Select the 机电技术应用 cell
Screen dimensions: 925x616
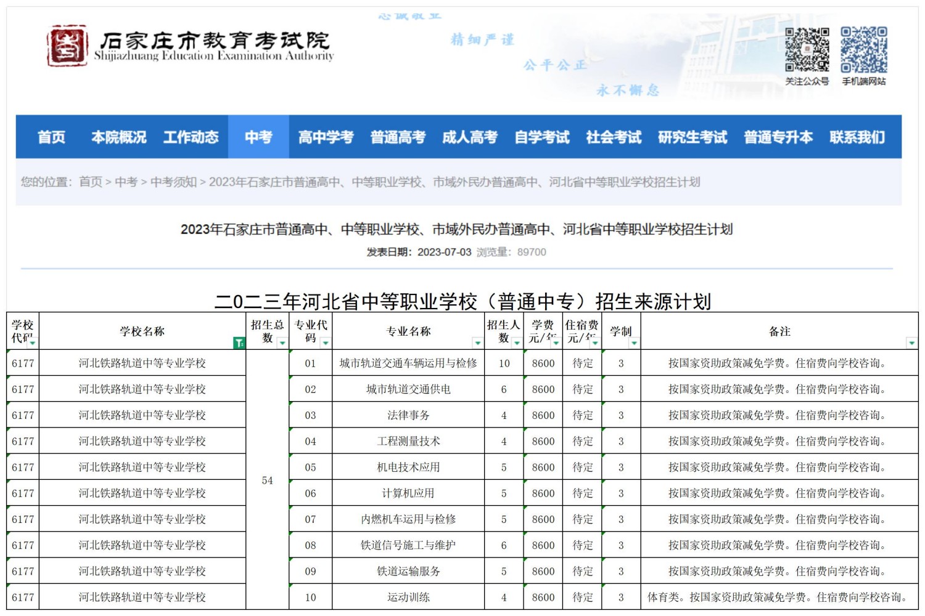coord(408,467)
